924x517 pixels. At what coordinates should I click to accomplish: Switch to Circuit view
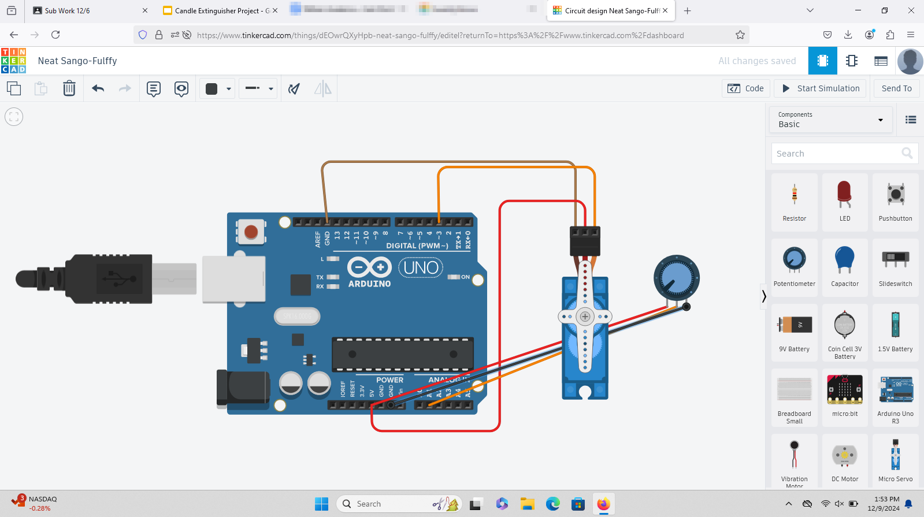point(823,61)
